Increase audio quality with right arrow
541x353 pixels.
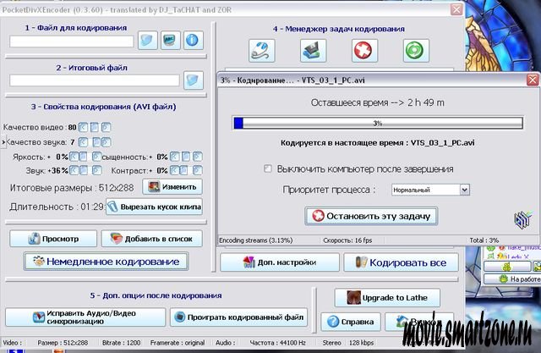[x=106, y=142]
